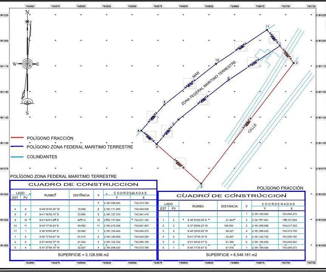Click the 743450 grid label on top axis
Image resolution: width=326 pixels, height=272 pixels.
pyautogui.click(x=30, y=6)
